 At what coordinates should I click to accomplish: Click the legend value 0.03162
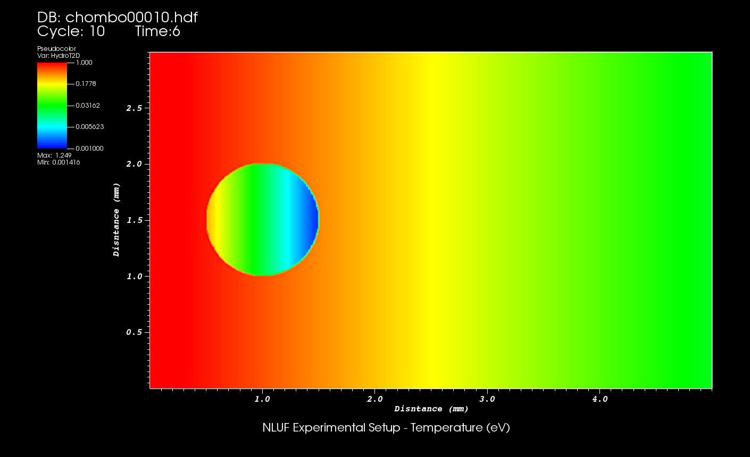point(88,106)
